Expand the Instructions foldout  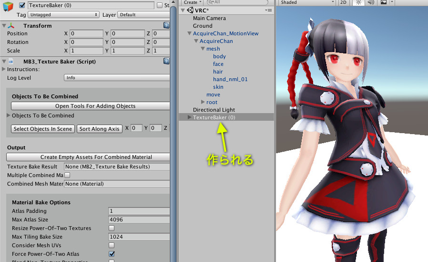[3, 69]
